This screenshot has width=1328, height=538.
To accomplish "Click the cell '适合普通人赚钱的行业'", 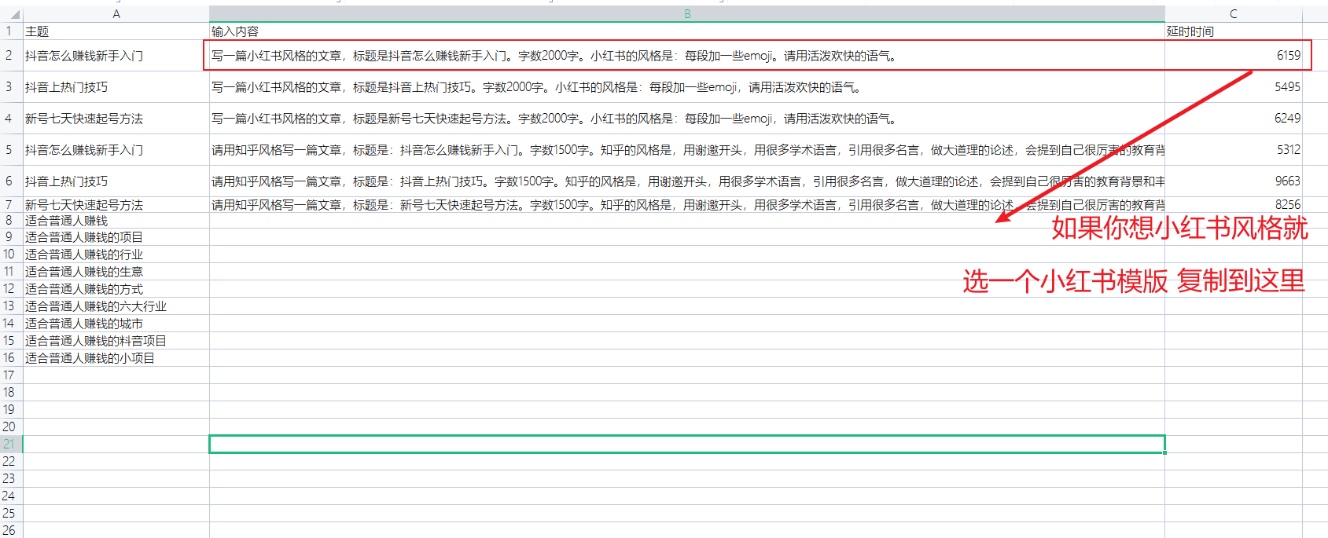I will click(x=116, y=254).
